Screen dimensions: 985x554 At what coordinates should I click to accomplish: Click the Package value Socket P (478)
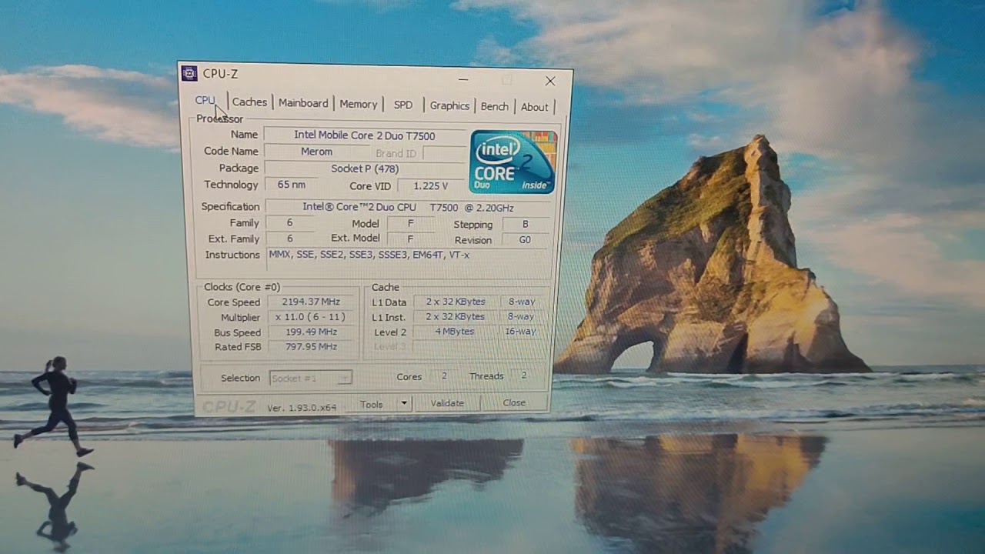[365, 169]
